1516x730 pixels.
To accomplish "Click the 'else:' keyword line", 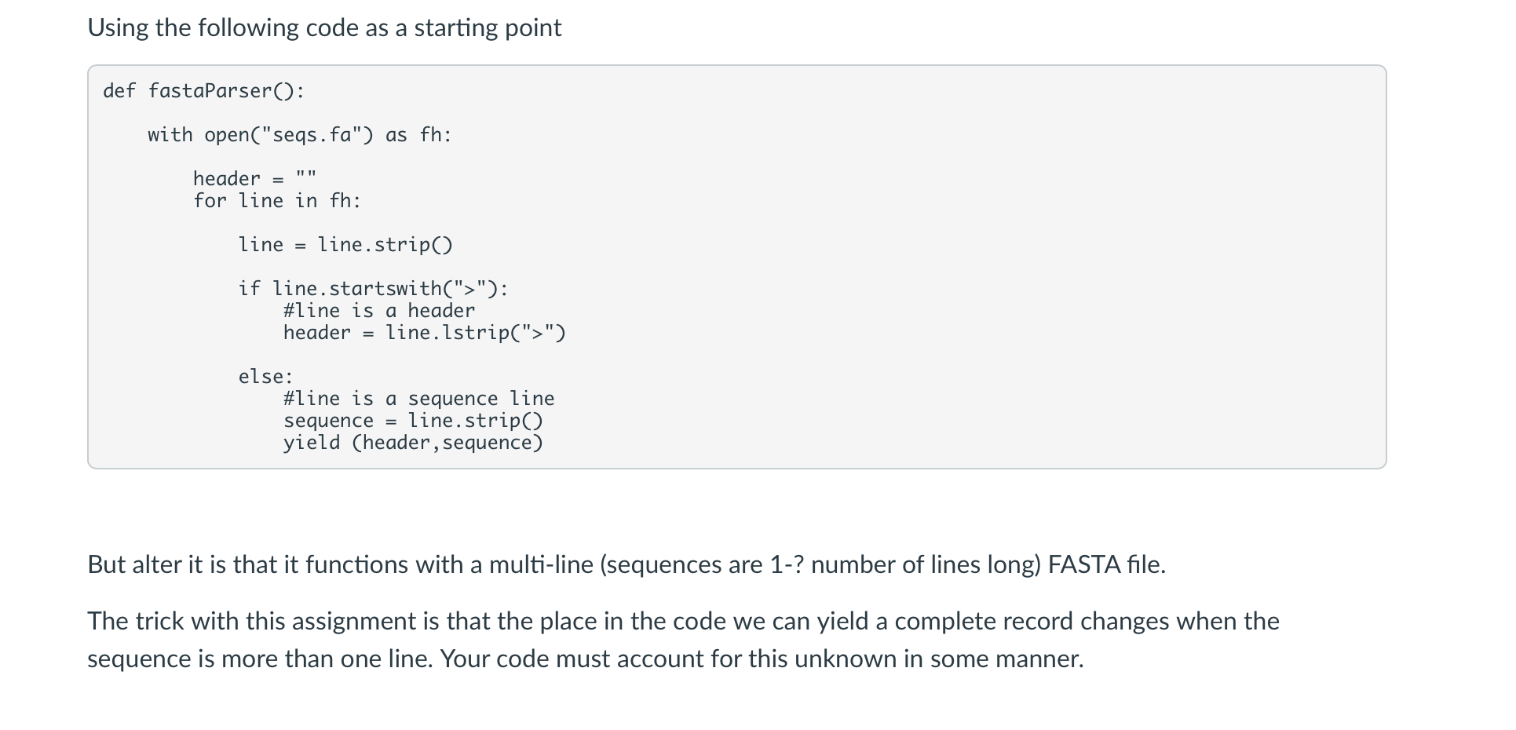I will (265, 377).
